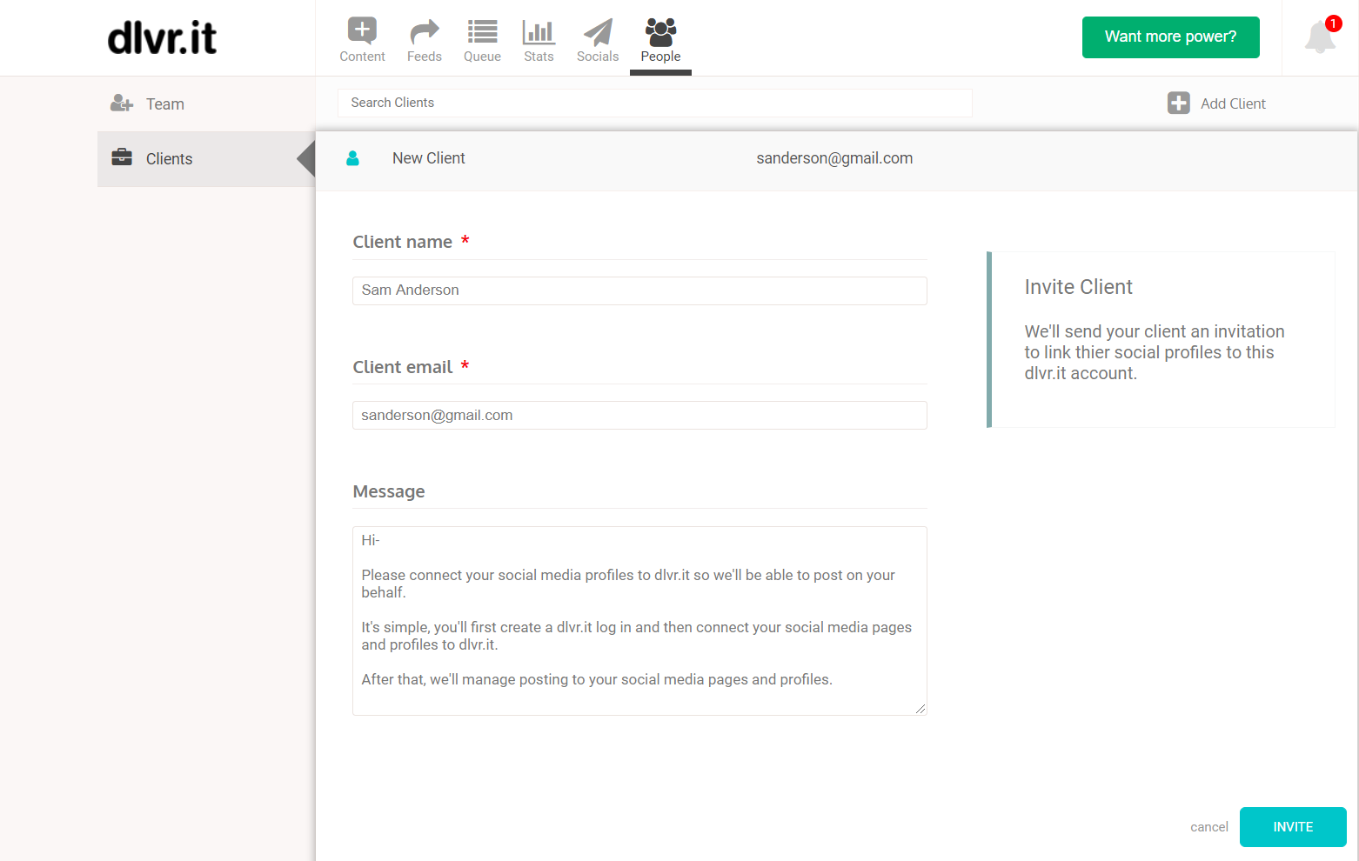The image size is (1359, 861).
Task: Open the Content tab
Action: pyautogui.click(x=362, y=39)
